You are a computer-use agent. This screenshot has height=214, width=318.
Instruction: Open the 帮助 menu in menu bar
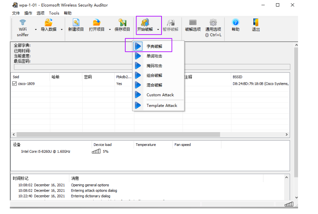click(x=68, y=13)
